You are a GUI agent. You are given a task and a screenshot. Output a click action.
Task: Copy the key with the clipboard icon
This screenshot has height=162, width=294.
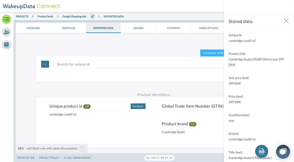coord(83,149)
